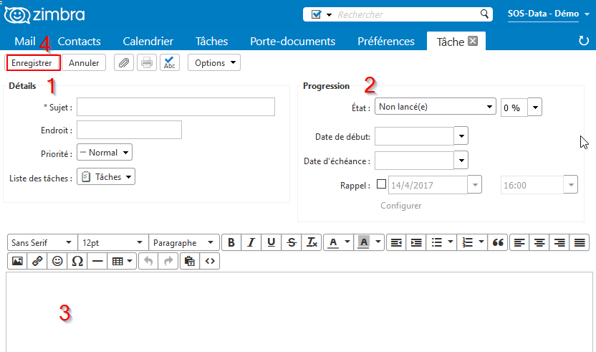This screenshot has width=596, height=352.
Task: Insert a hyperlink using link icon
Action: (37, 262)
